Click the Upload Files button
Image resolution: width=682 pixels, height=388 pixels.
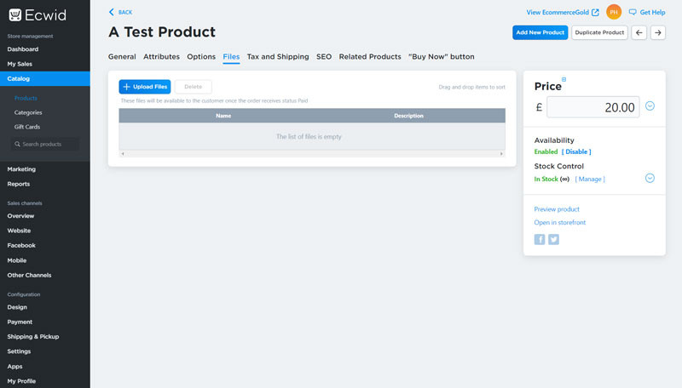[x=145, y=87]
